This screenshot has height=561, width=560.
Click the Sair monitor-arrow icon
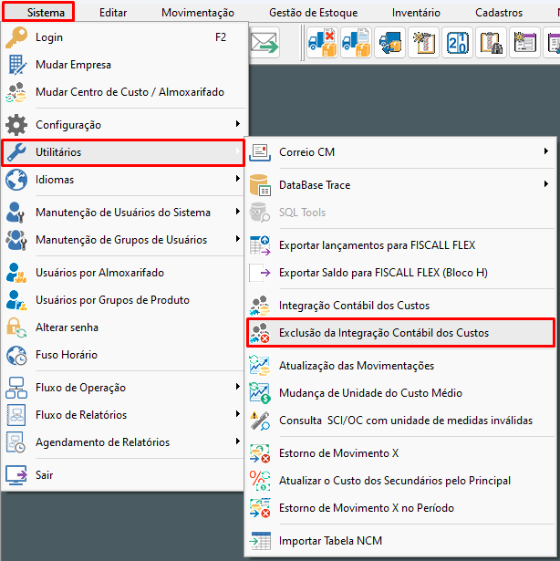(16, 475)
